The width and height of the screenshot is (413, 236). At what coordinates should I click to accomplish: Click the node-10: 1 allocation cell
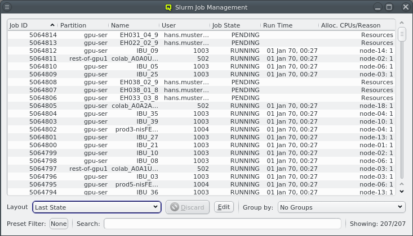[x=376, y=122]
